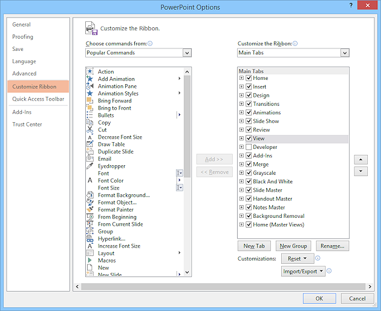The image size is (381, 311).
Task: Uncheck the Slide Show checkbox
Action: click(x=249, y=121)
